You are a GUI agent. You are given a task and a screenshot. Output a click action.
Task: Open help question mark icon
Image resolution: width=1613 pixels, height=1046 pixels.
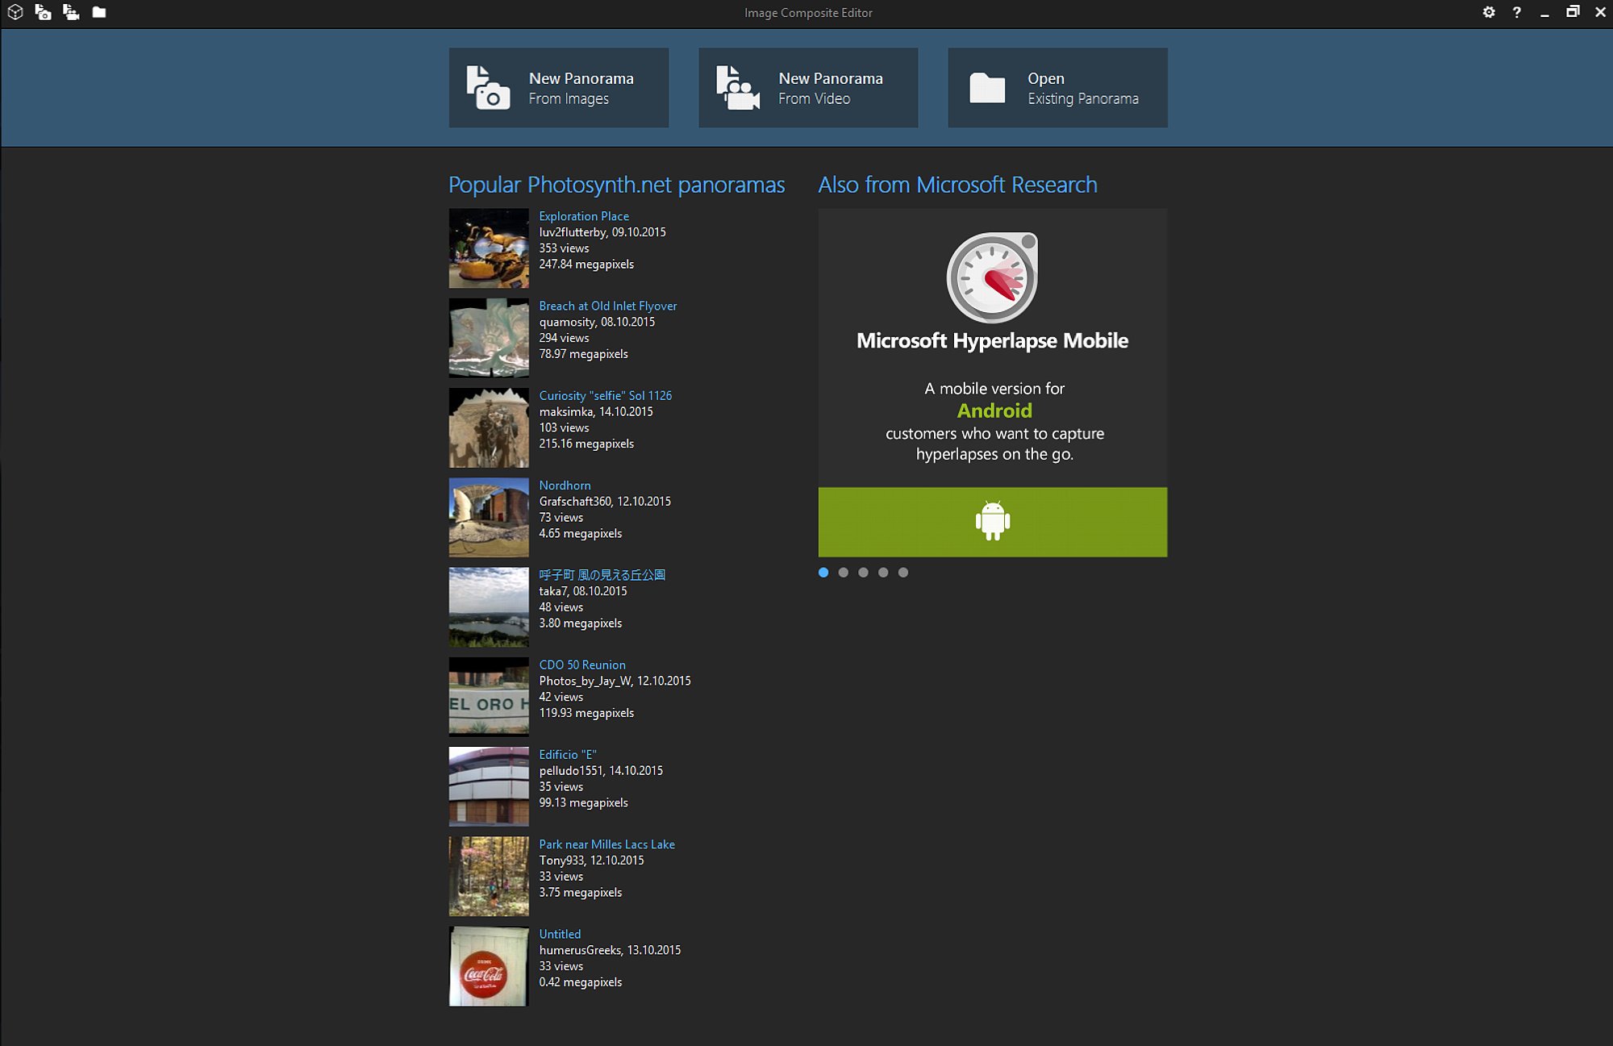(1517, 12)
